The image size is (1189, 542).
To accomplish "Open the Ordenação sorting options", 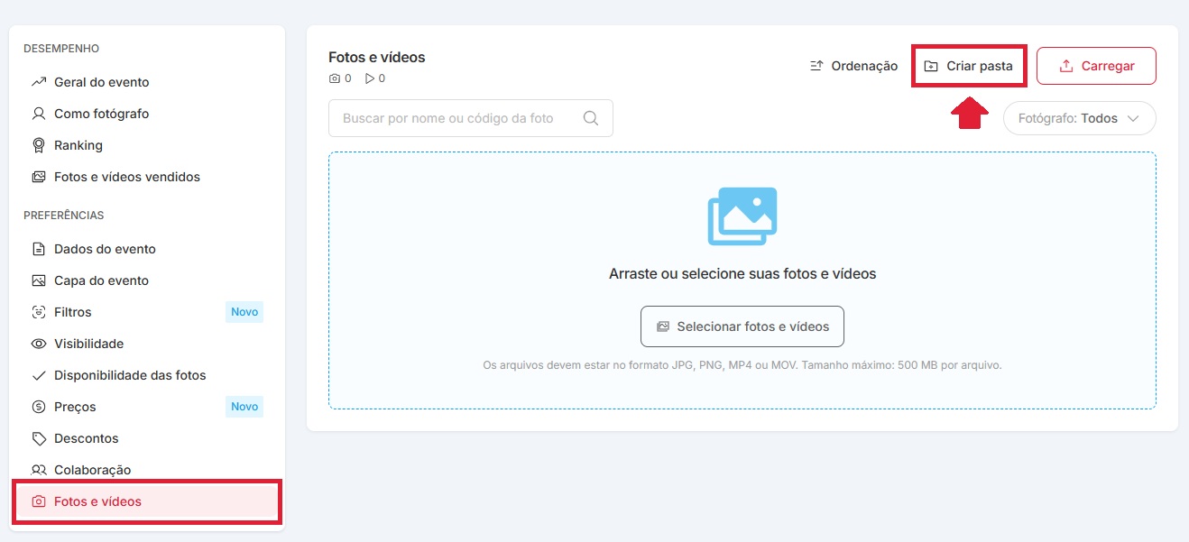I will [x=853, y=66].
